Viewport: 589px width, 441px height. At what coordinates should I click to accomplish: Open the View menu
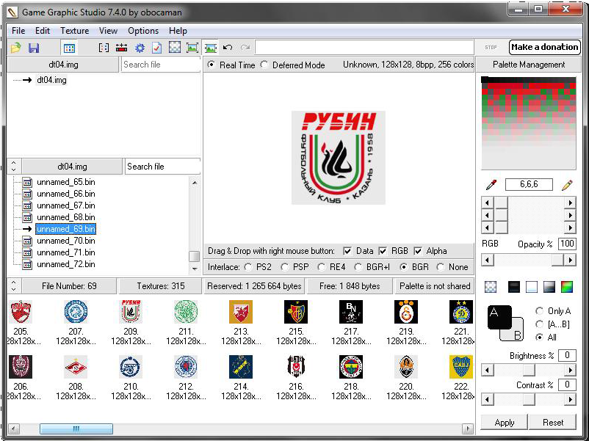click(108, 31)
